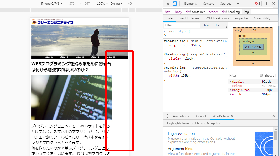Open the sample013style.css:32 source link
The width and height of the screenshot is (280, 156).
(x=209, y=41)
